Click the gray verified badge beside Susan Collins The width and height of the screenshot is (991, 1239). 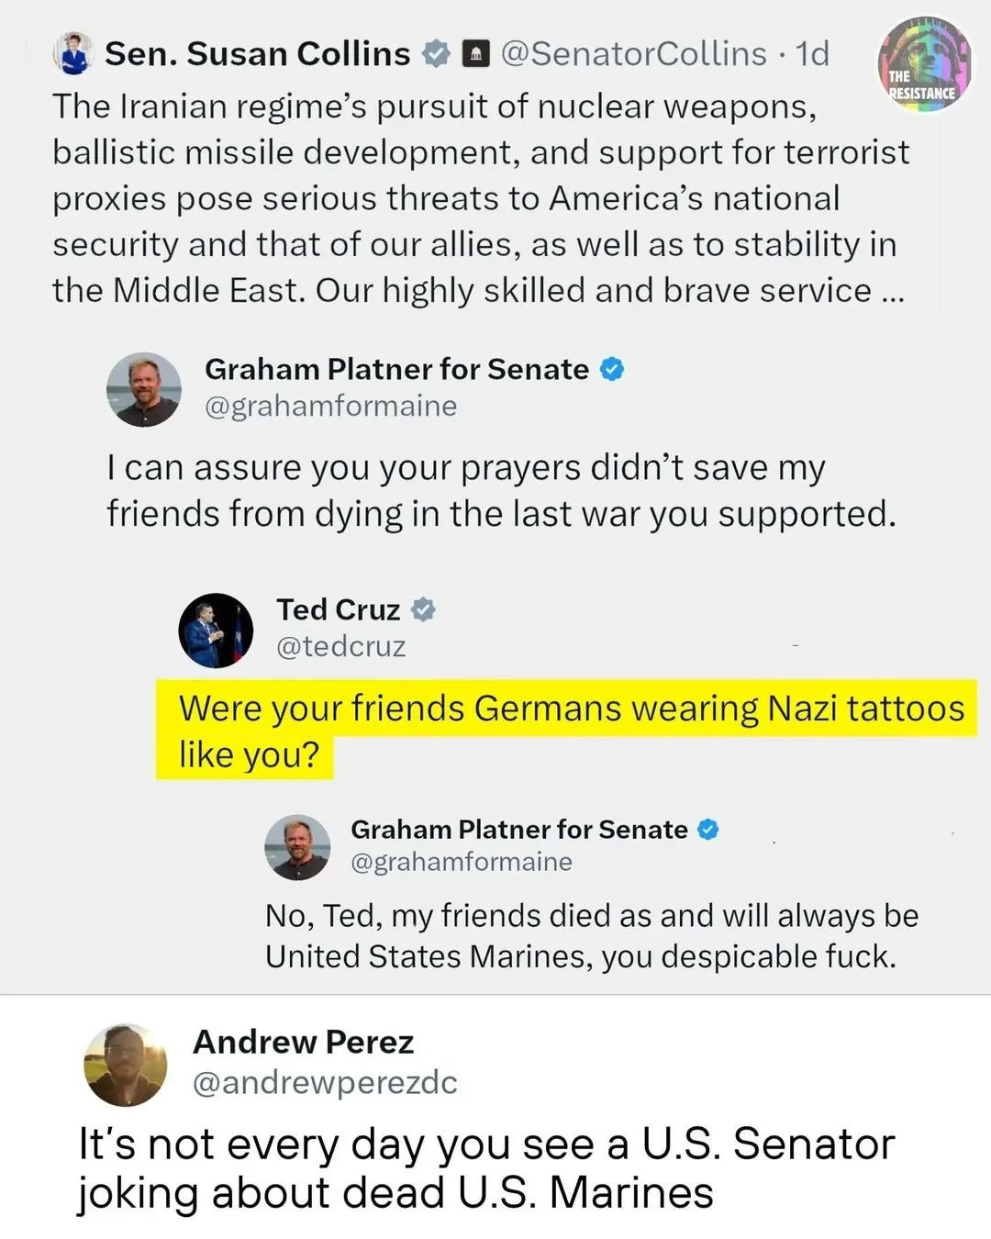435,55
